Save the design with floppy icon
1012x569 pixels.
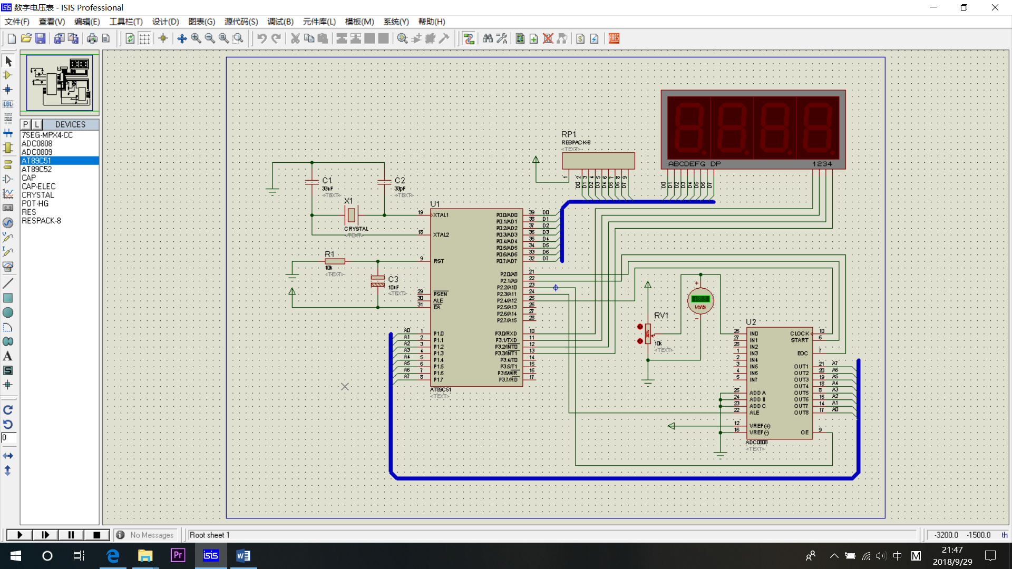(x=40, y=38)
